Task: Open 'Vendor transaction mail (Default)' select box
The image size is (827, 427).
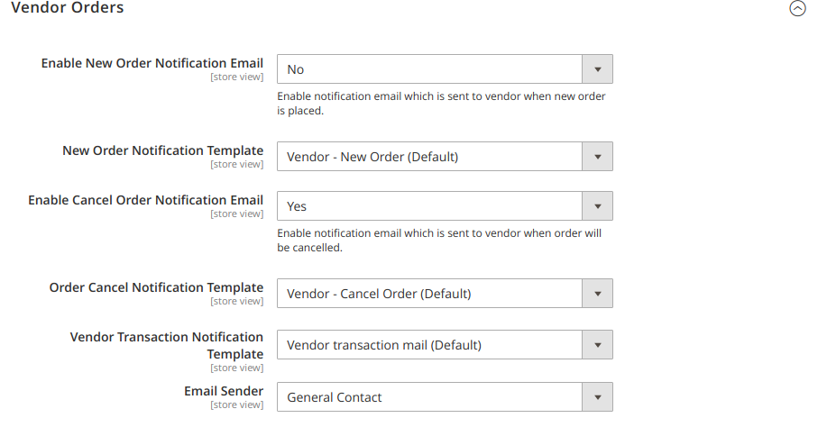Action: (x=429, y=345)
